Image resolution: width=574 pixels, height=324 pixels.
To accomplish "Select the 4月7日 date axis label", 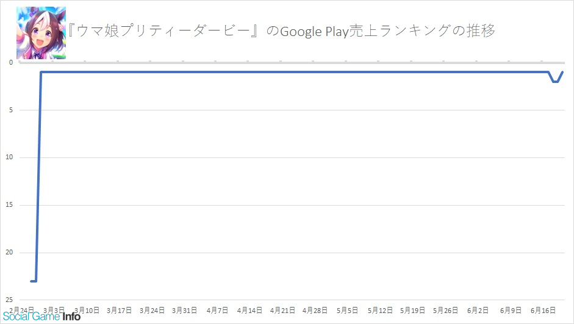I will (217, 311).
